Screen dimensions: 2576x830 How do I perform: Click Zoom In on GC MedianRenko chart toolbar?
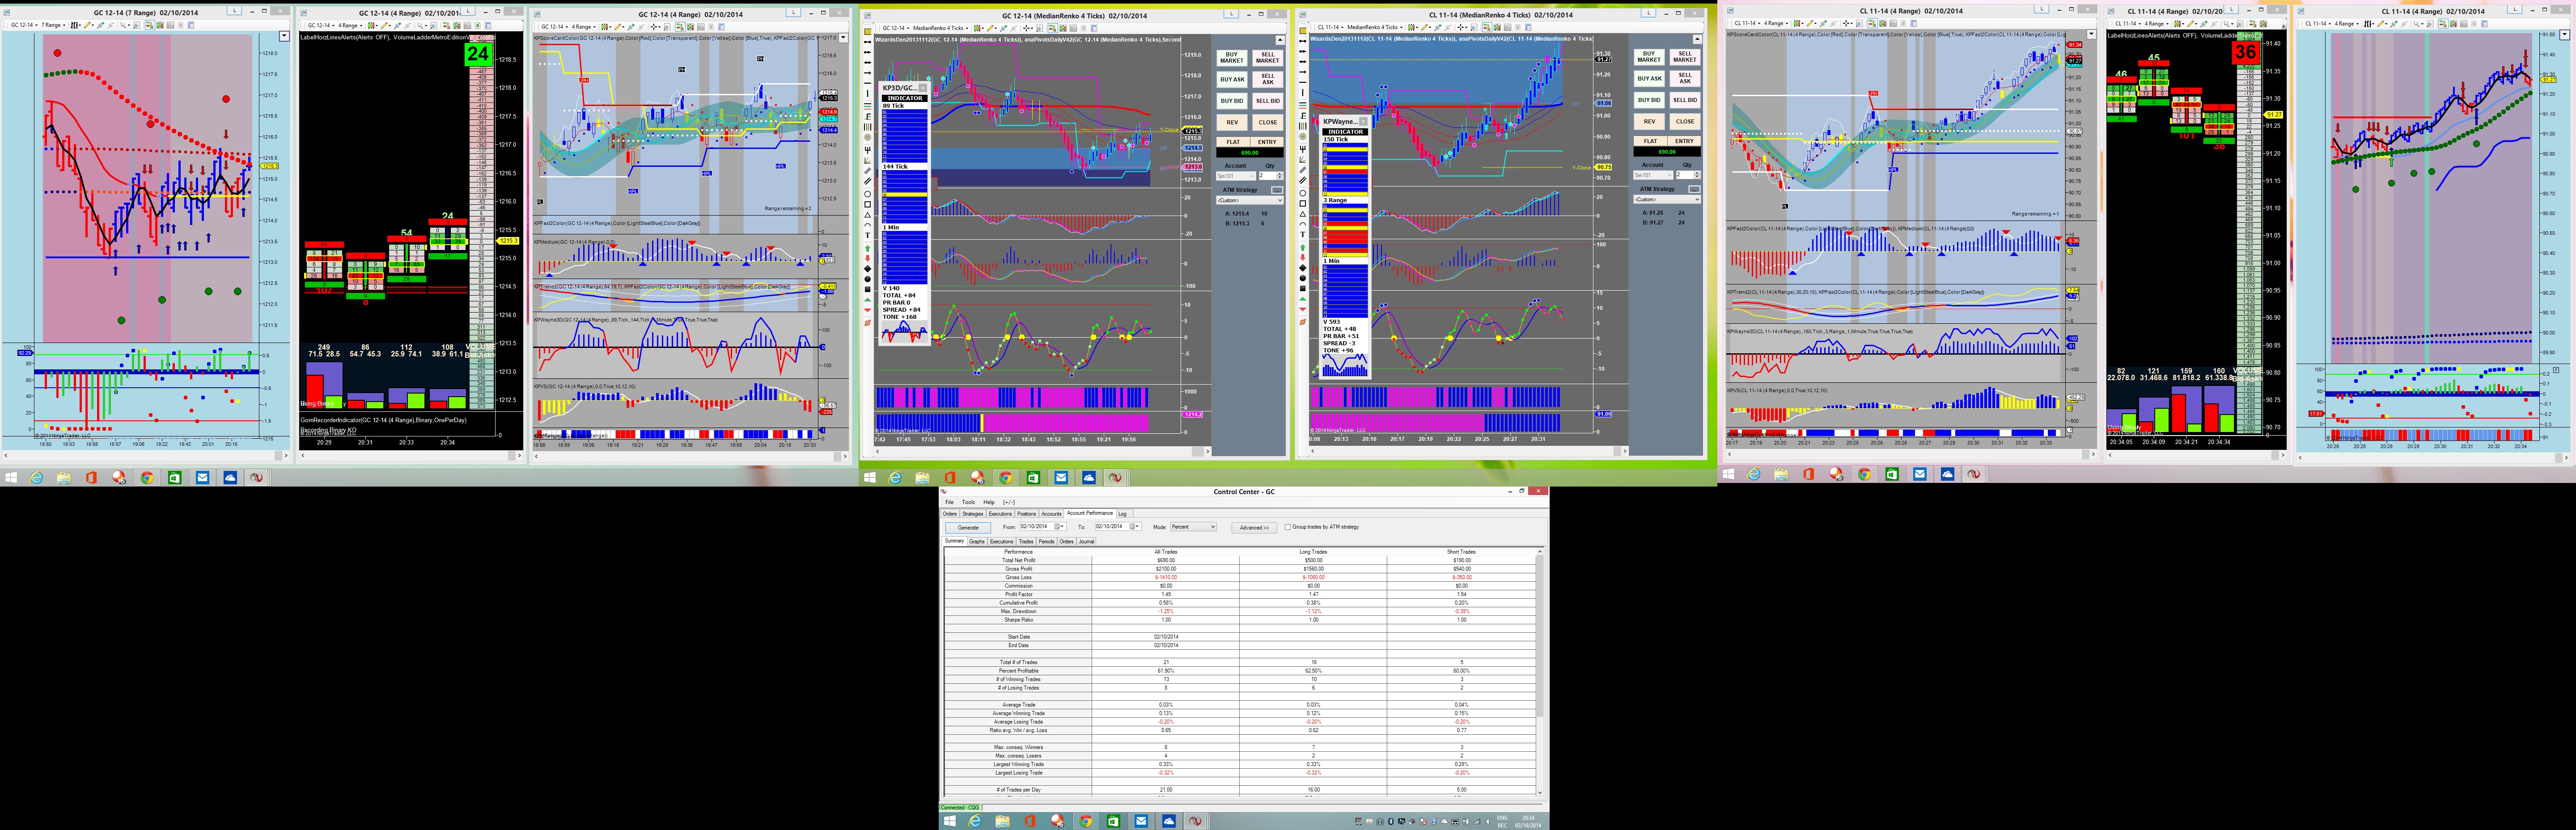click(1003, 28)
